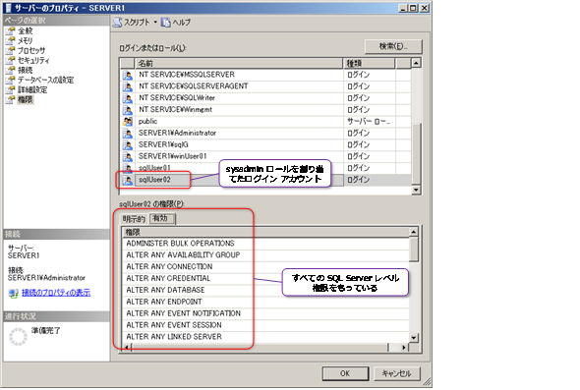
Task: Select the SERVER1¥winUser01 row name
Action: [x=172, y=156]
